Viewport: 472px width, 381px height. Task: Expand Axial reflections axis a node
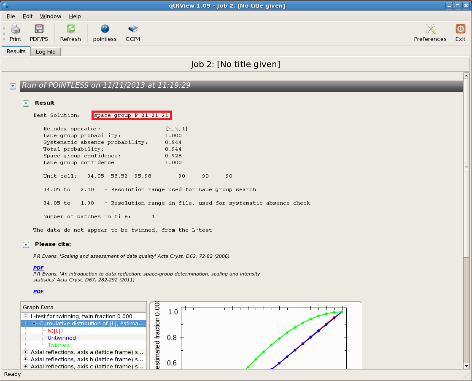point(26,352)
